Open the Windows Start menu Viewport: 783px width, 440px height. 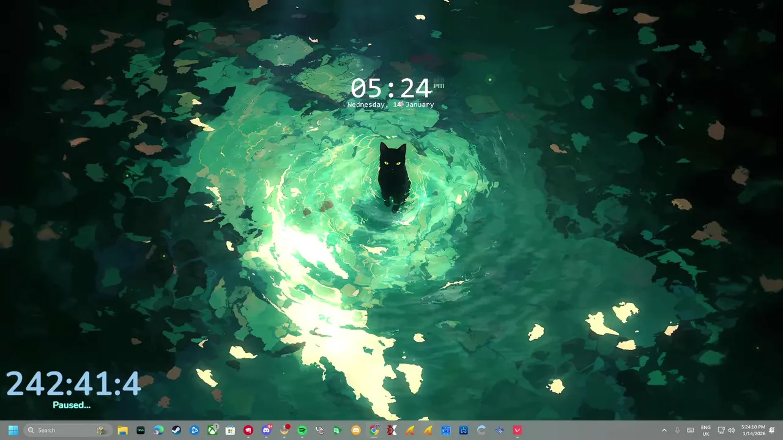click(x=13, y=430)
